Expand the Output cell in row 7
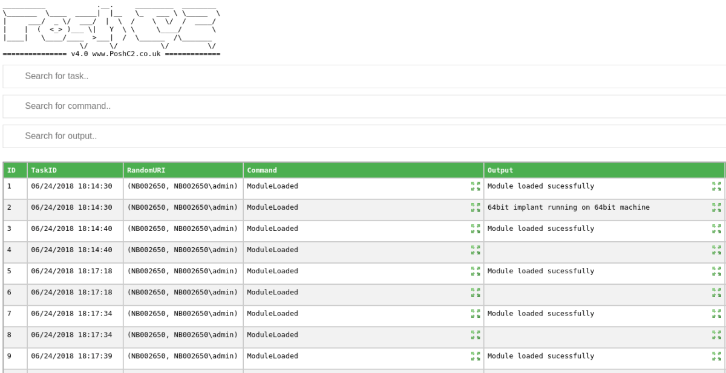Image resolution: width=726 pixels, height=373 pixels. [717, 313]
